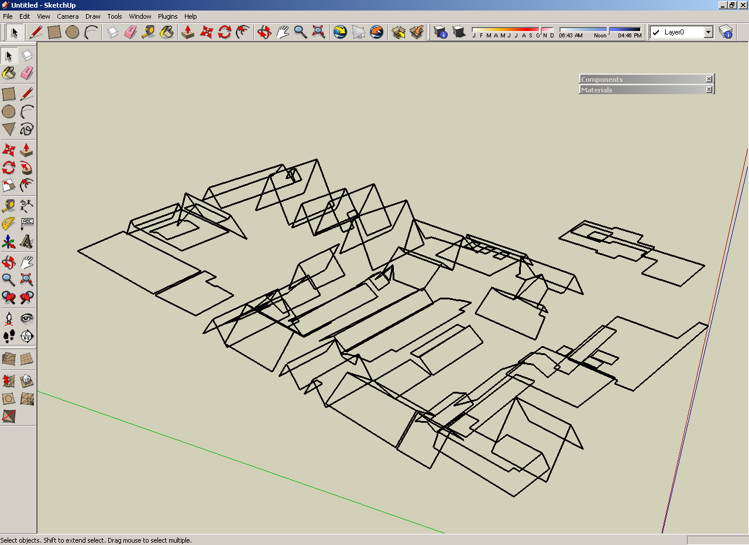Select the Walk footprints tool
The height and width of the screenshot is (545, 749).
(x=9, y=336)
